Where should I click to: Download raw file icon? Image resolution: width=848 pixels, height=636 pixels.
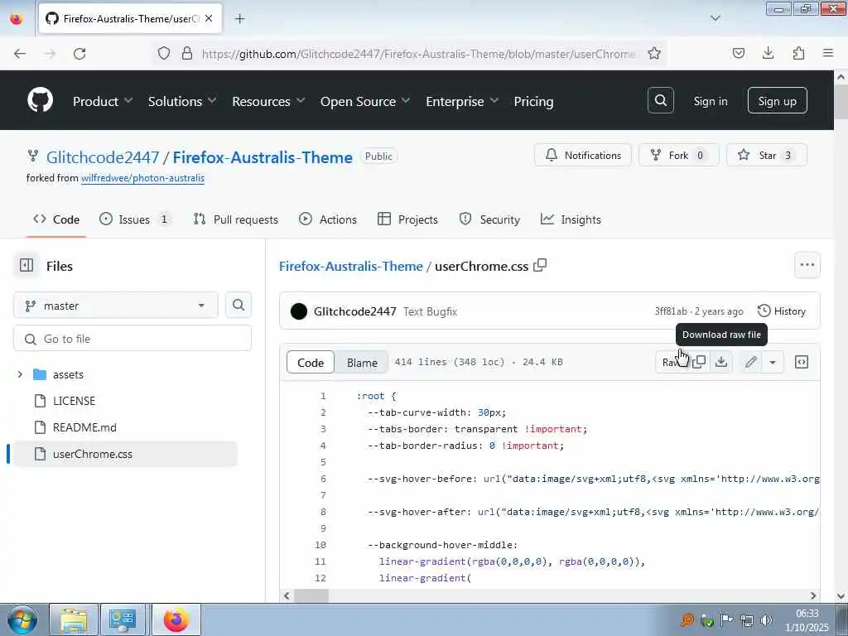click(x=721, y=362)
